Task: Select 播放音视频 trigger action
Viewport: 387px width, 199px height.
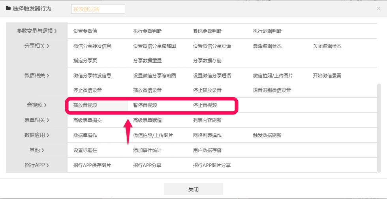Action: pyautogui.click(x=85, y=105)
